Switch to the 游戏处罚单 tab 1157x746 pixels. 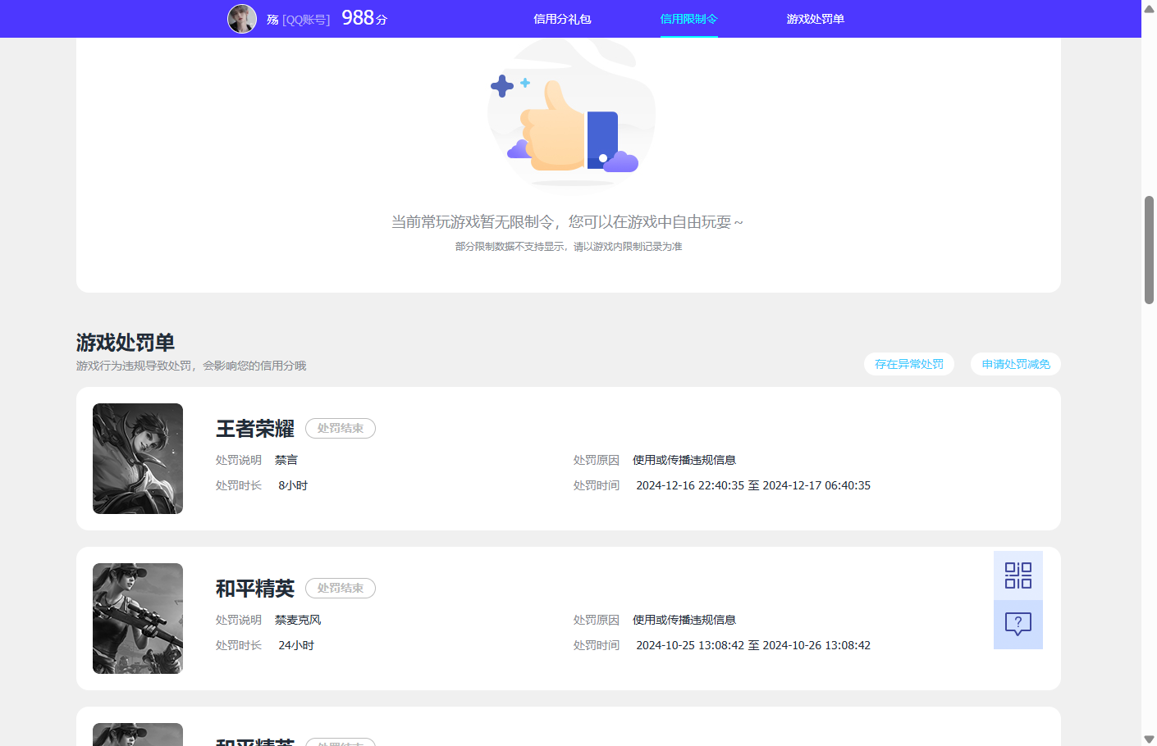815,18
